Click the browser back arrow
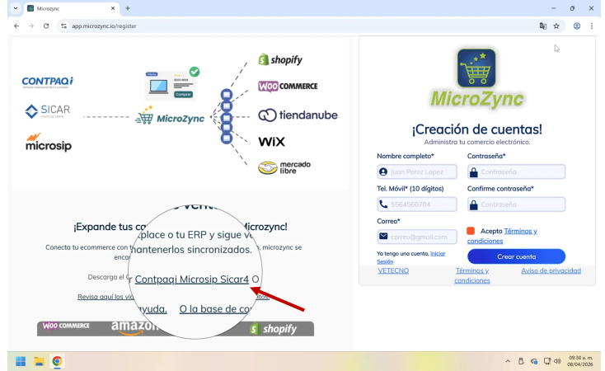 (x=16, y=26)
